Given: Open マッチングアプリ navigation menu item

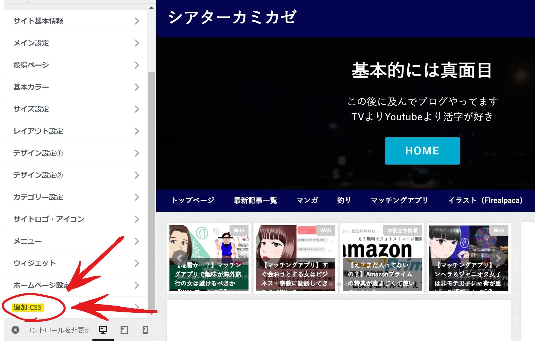Looking at the screenshot, I should 399,200.
